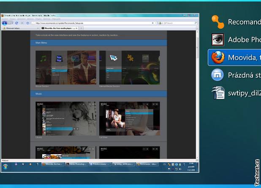Click the Adobe Photoshop taskbar button
Screen dimensions: 261x188
76,164
